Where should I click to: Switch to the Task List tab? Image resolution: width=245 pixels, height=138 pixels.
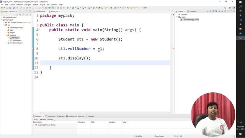(191, 11)
